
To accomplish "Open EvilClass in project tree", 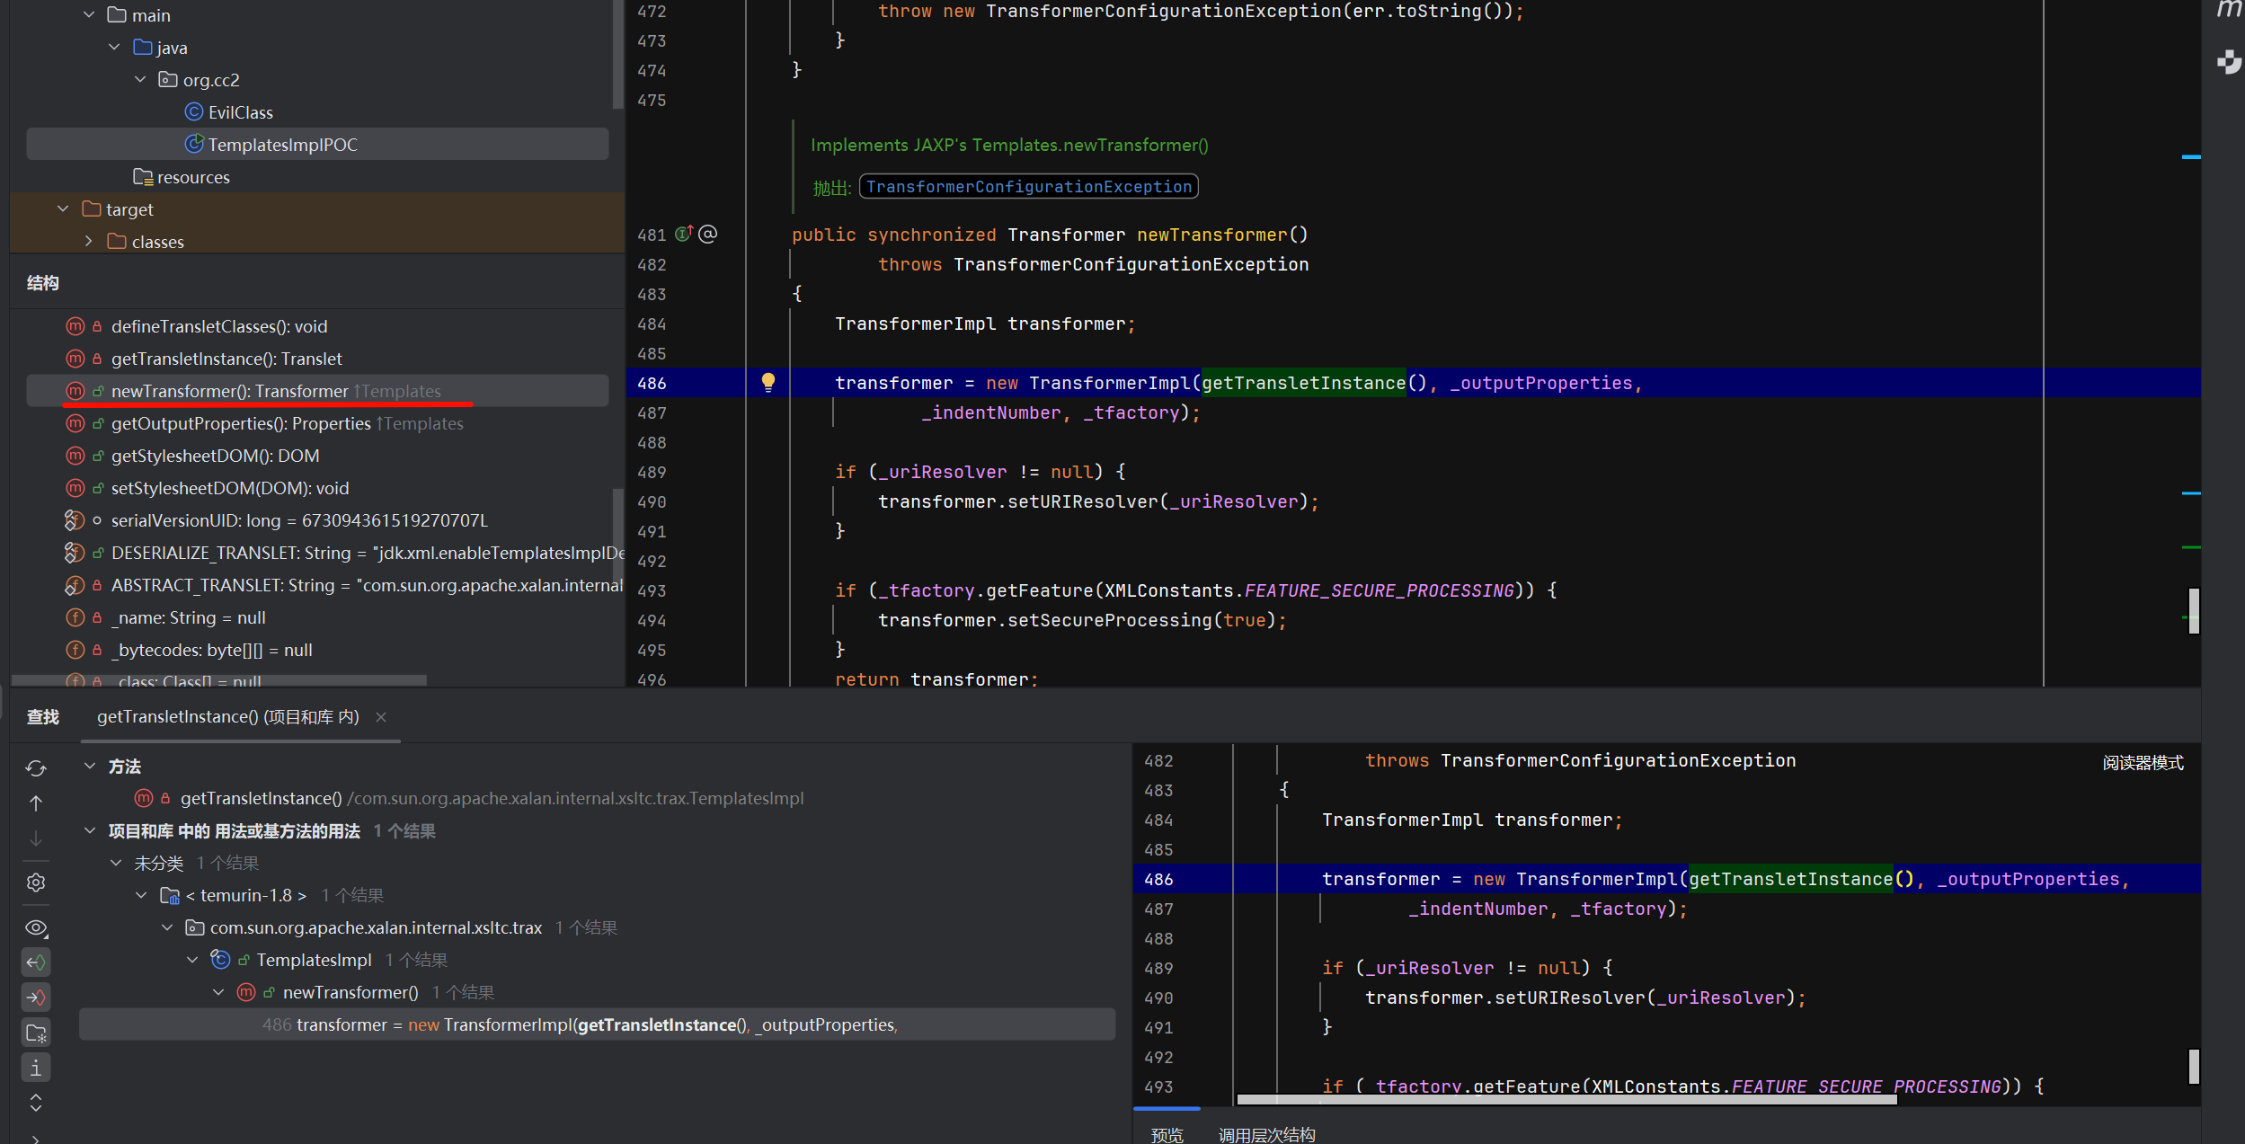I will [240, 111].
